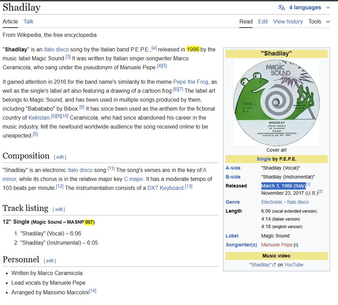Image resolution: width=338 pixels, height=305 pixels.
Task: Open the Edit tab at the top
Action: click(263, 21)
